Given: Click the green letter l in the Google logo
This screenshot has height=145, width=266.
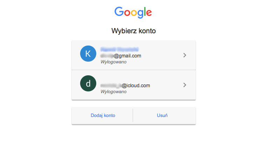Looking at the screenshot, I should (x=145, y=12).
